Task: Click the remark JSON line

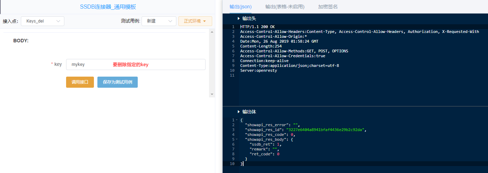Action: click(x=264, y=149)
